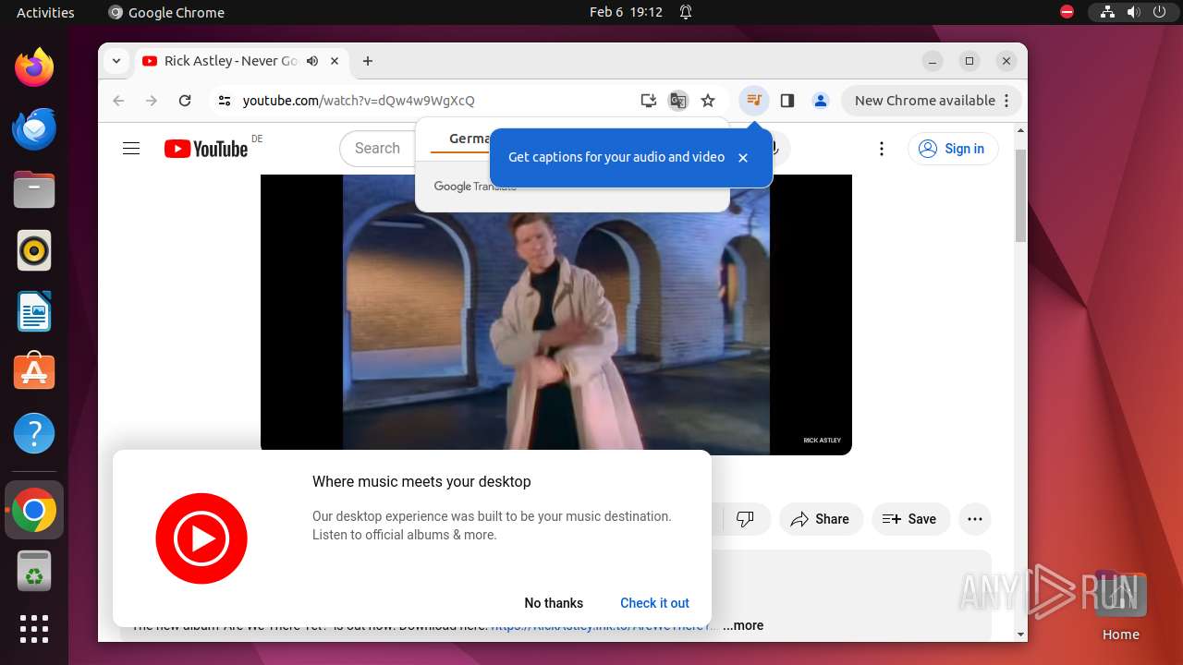The height and width of the screenshot is (665, 1183).
Task: Open the Trash in the dock
Action: click(34, 571)
